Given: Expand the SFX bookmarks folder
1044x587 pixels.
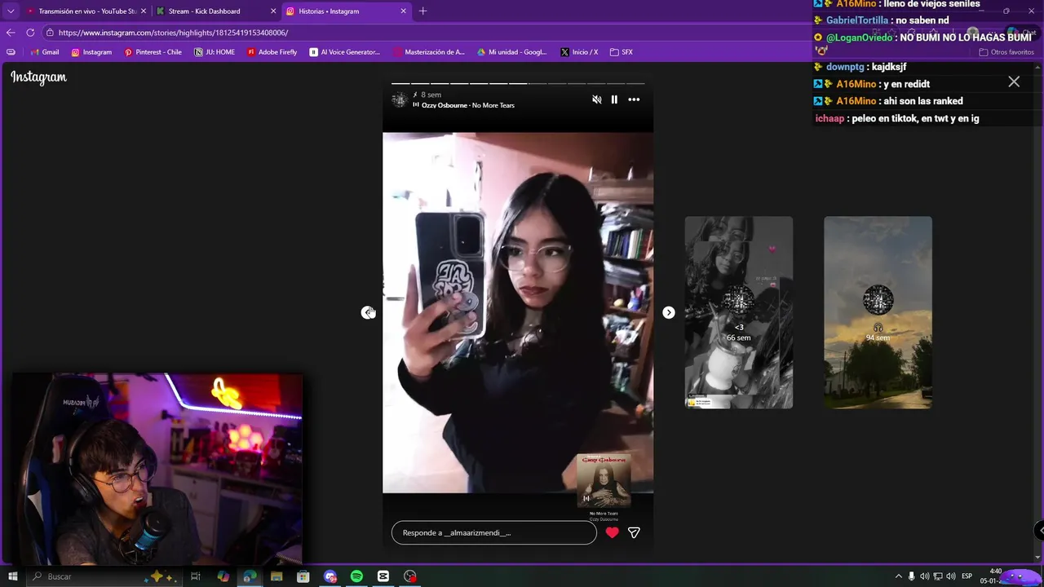Looking at the screenshot, I should [x=622, y=52].
